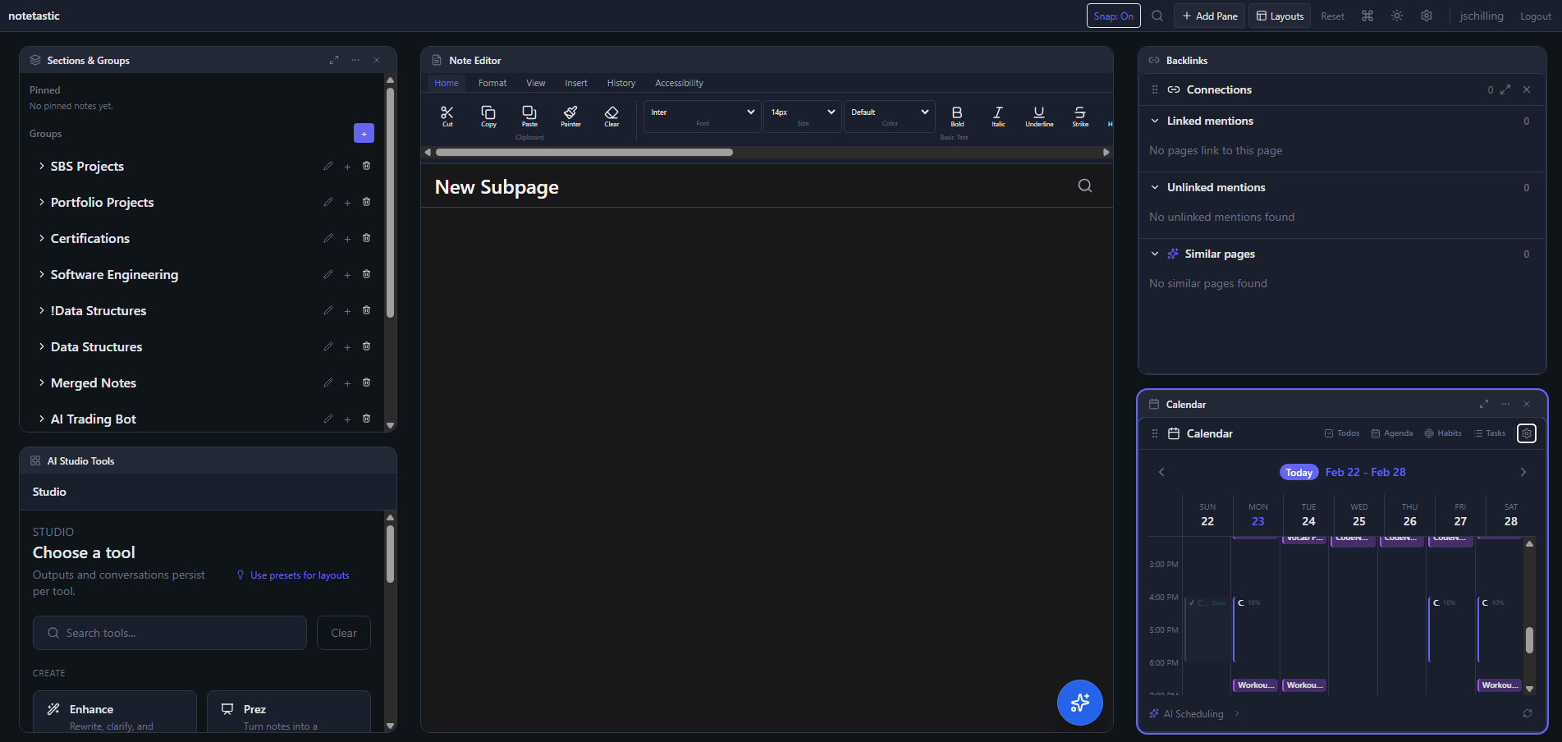Image resolution: width=1562 pixels, height=742 pixels.
Task: Switch to the Insert ribbon tab
Action: click(575, 83)
